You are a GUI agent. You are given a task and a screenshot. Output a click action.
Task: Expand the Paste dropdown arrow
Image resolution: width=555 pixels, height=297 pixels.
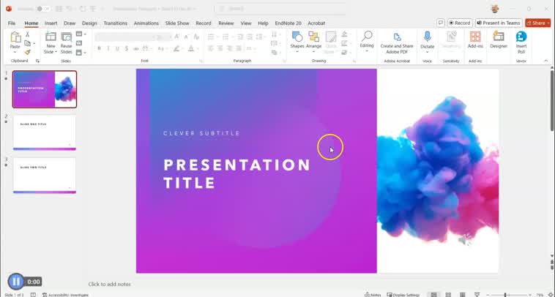tap(15, 52)
